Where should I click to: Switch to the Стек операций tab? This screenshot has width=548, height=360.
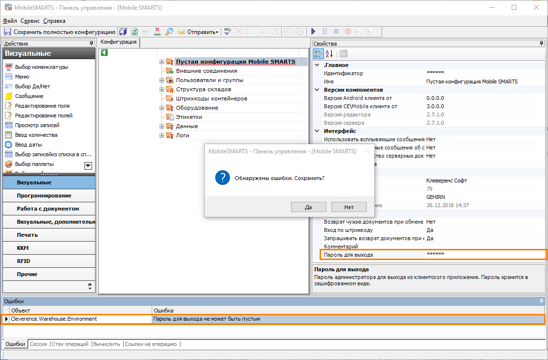[x=70, y=344]
